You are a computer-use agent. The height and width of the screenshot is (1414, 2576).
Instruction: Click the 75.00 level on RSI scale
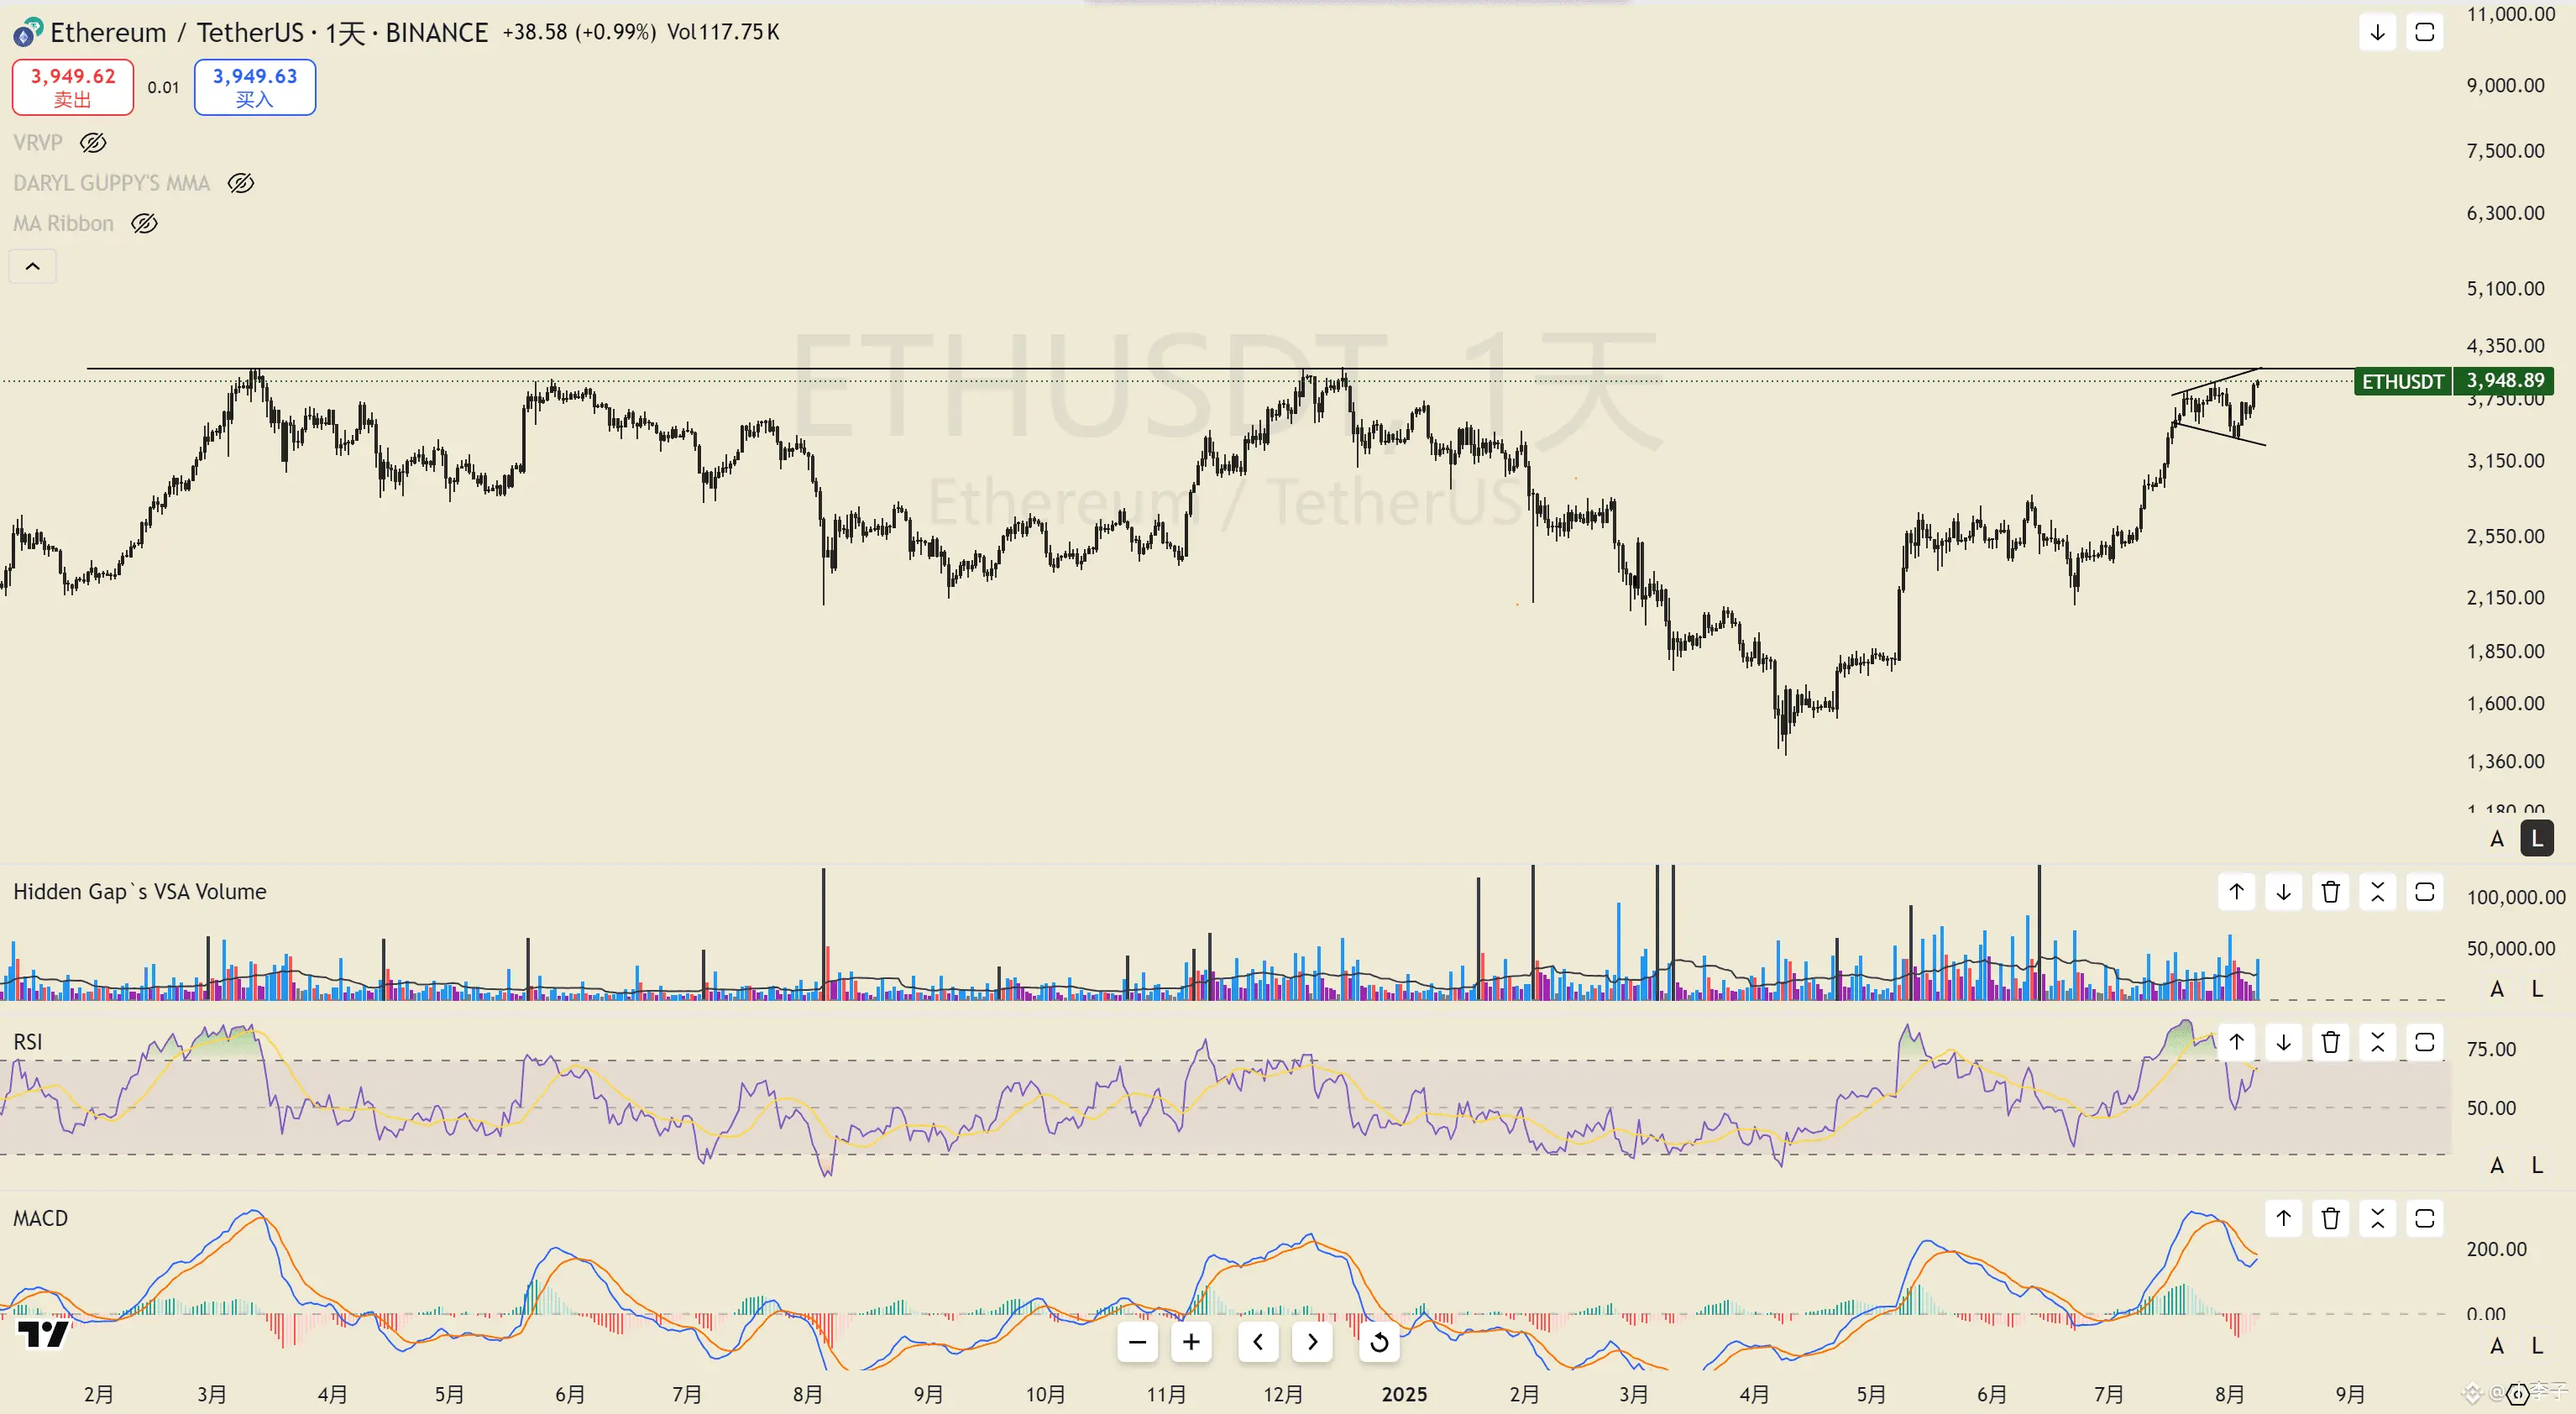(x=2491, y=1049)
